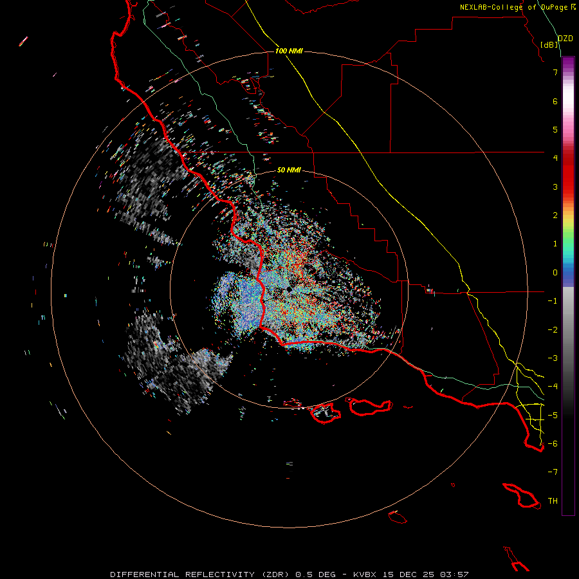Click the TH label on the color scale
Screen dimensions: 579x579
tap(553, 501)
